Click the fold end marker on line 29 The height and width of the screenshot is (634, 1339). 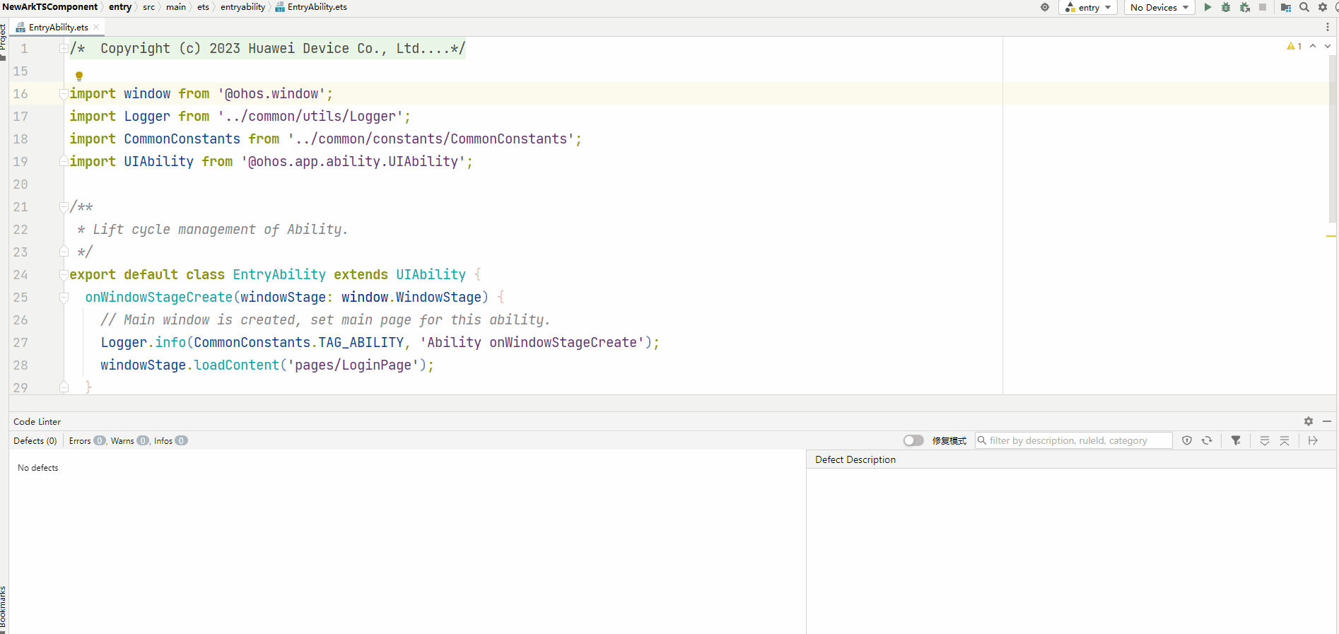click(x=64, y=387)
